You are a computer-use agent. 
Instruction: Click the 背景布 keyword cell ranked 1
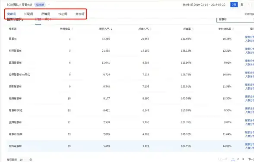click(13, 39)
